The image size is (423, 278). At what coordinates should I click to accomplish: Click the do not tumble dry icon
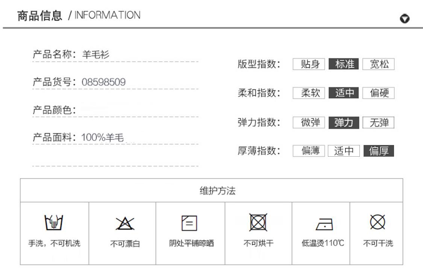point(258,222)
